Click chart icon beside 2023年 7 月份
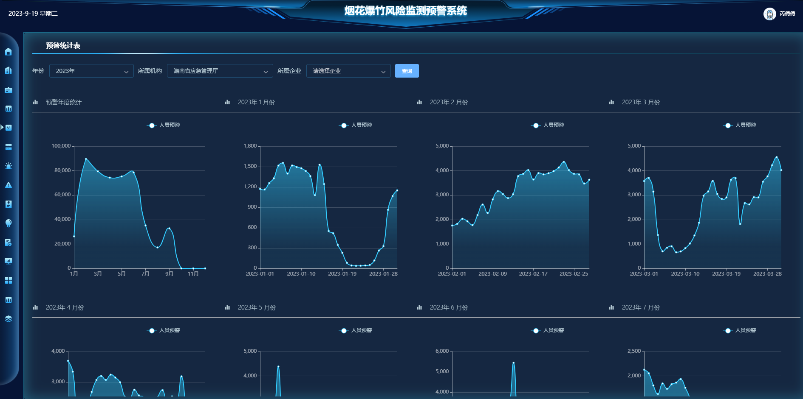The width and height of the screenshot is (803, 399). (x=611, y=307)
